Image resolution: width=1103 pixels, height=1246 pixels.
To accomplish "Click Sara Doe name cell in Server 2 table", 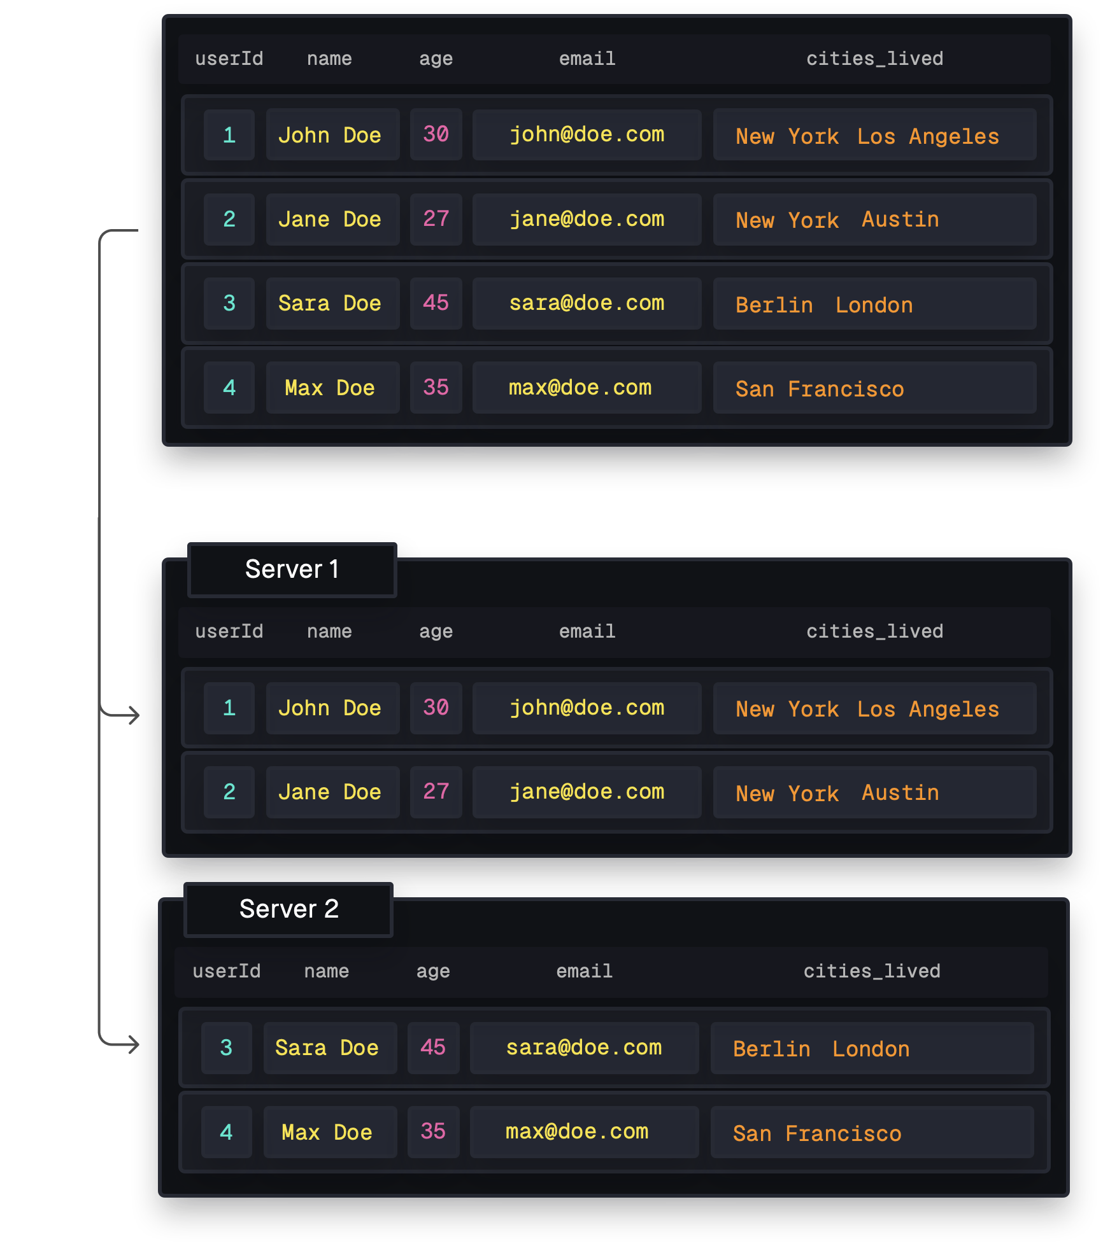I will 330,1048.
